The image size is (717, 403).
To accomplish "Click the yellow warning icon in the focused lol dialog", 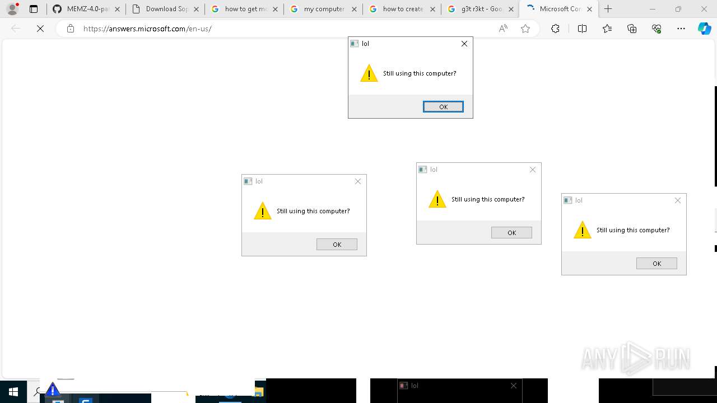I will pos(369,73).
